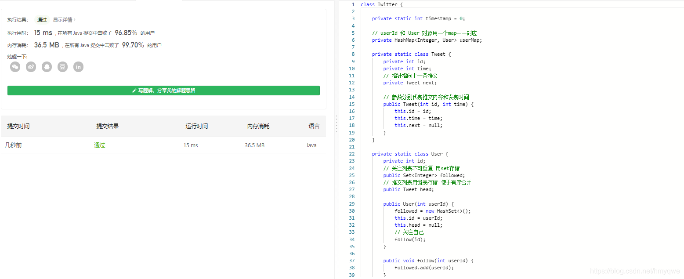Select the 内存消耗 column header

[x=258, y=126]
